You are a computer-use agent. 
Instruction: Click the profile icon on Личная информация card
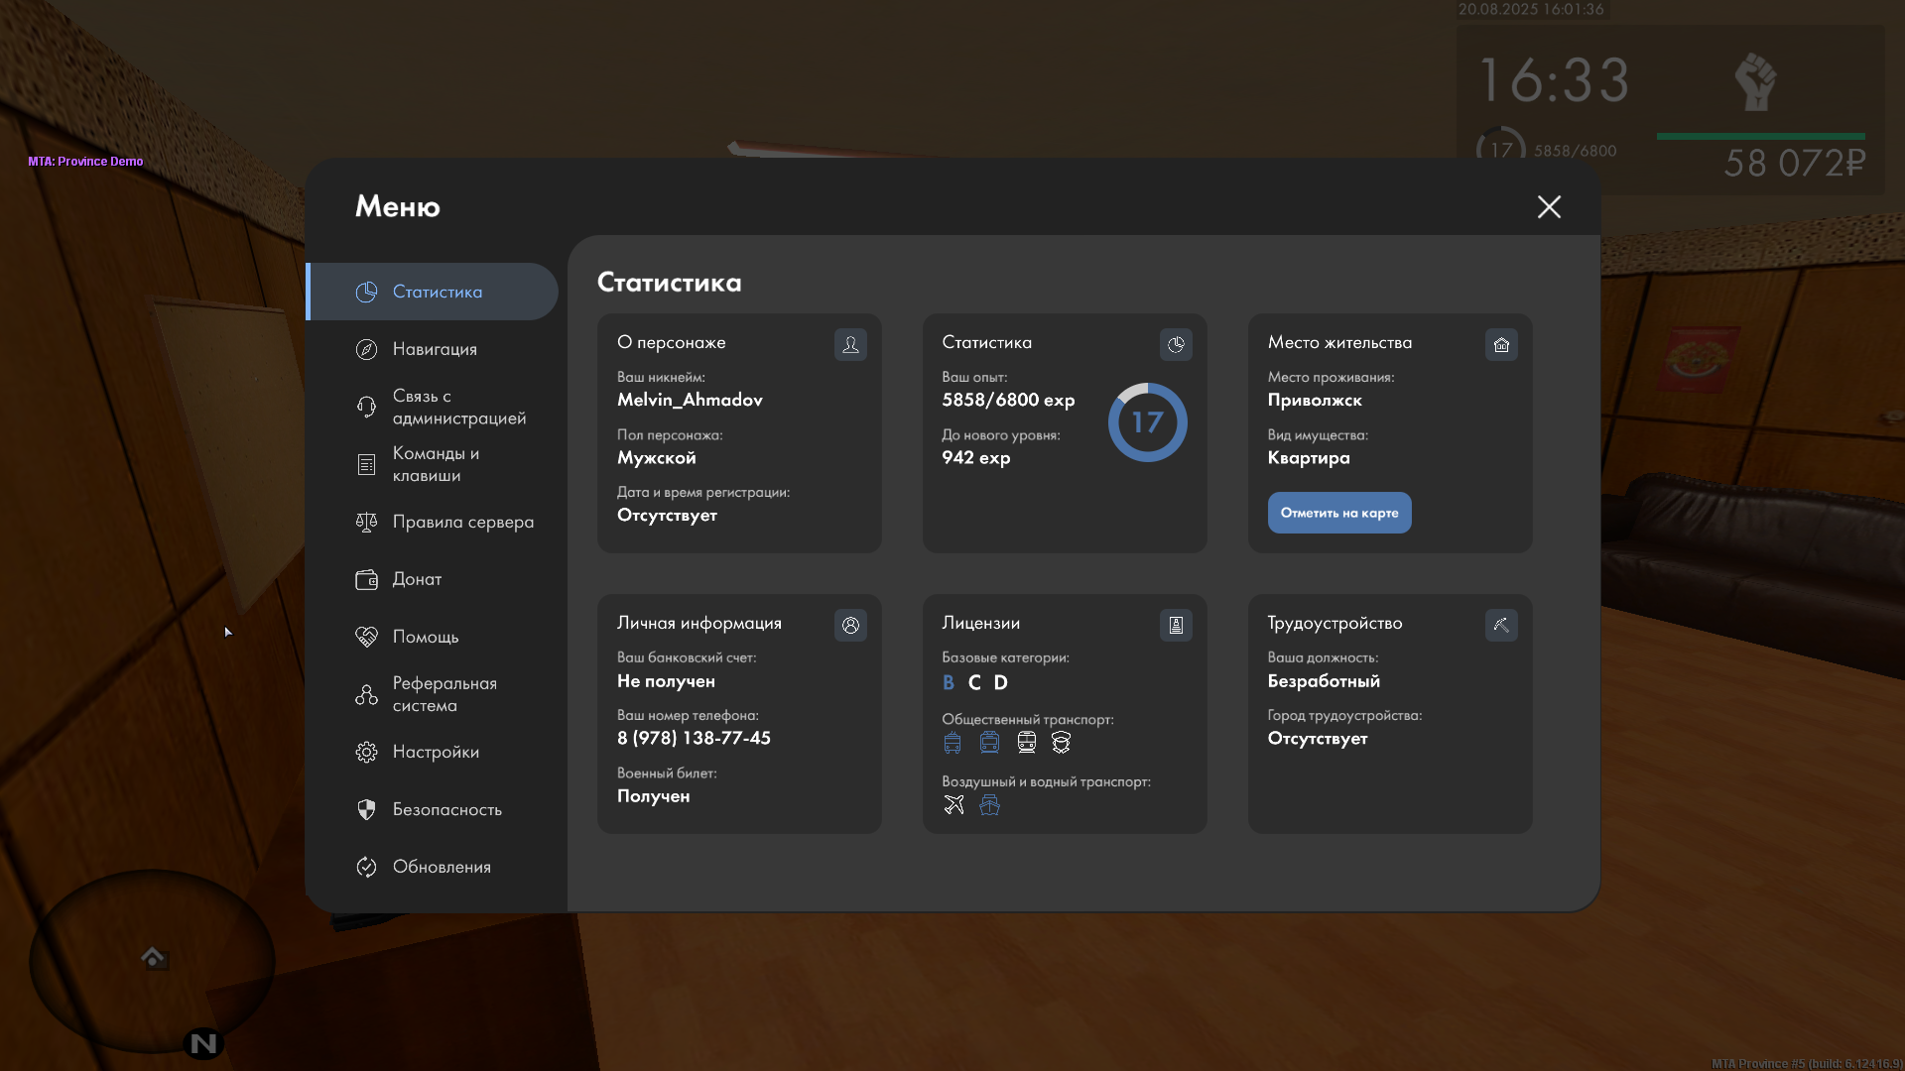click(x=850, y=625)
